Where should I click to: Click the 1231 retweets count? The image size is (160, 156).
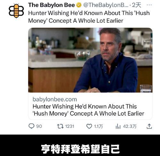(70, 126)
